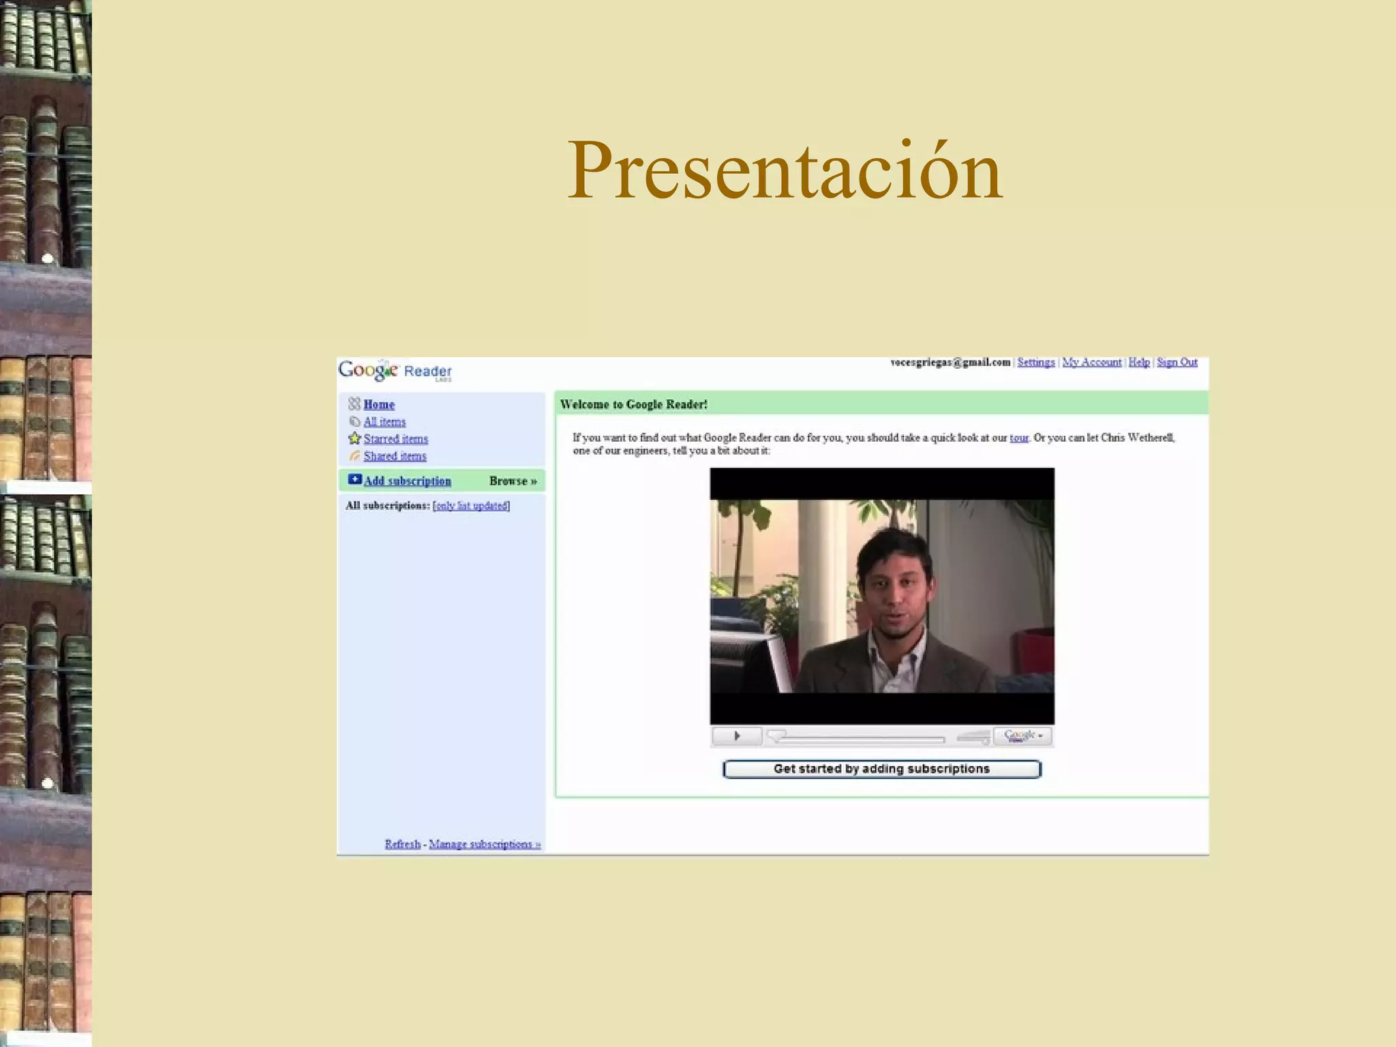
Task: Click Welcome to Google Reader! heading
Action: (634, 404)
